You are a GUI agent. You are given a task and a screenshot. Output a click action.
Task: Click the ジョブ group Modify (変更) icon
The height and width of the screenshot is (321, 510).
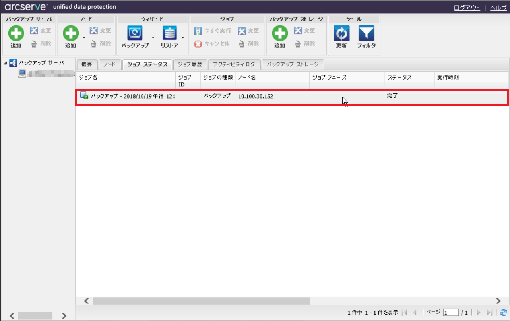(x=241, y=31)
